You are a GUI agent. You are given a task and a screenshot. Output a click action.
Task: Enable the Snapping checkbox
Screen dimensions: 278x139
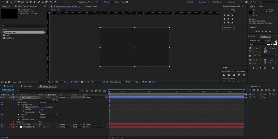tap(77, 2)
